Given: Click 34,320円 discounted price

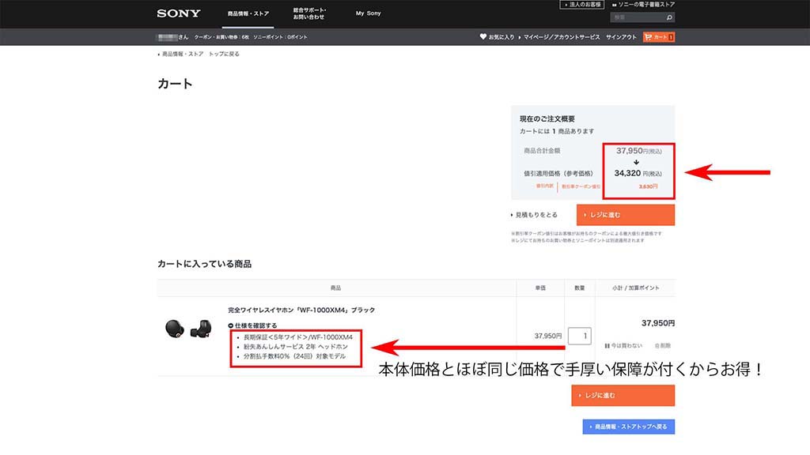Looking at the screenshot, I should 638,173.
